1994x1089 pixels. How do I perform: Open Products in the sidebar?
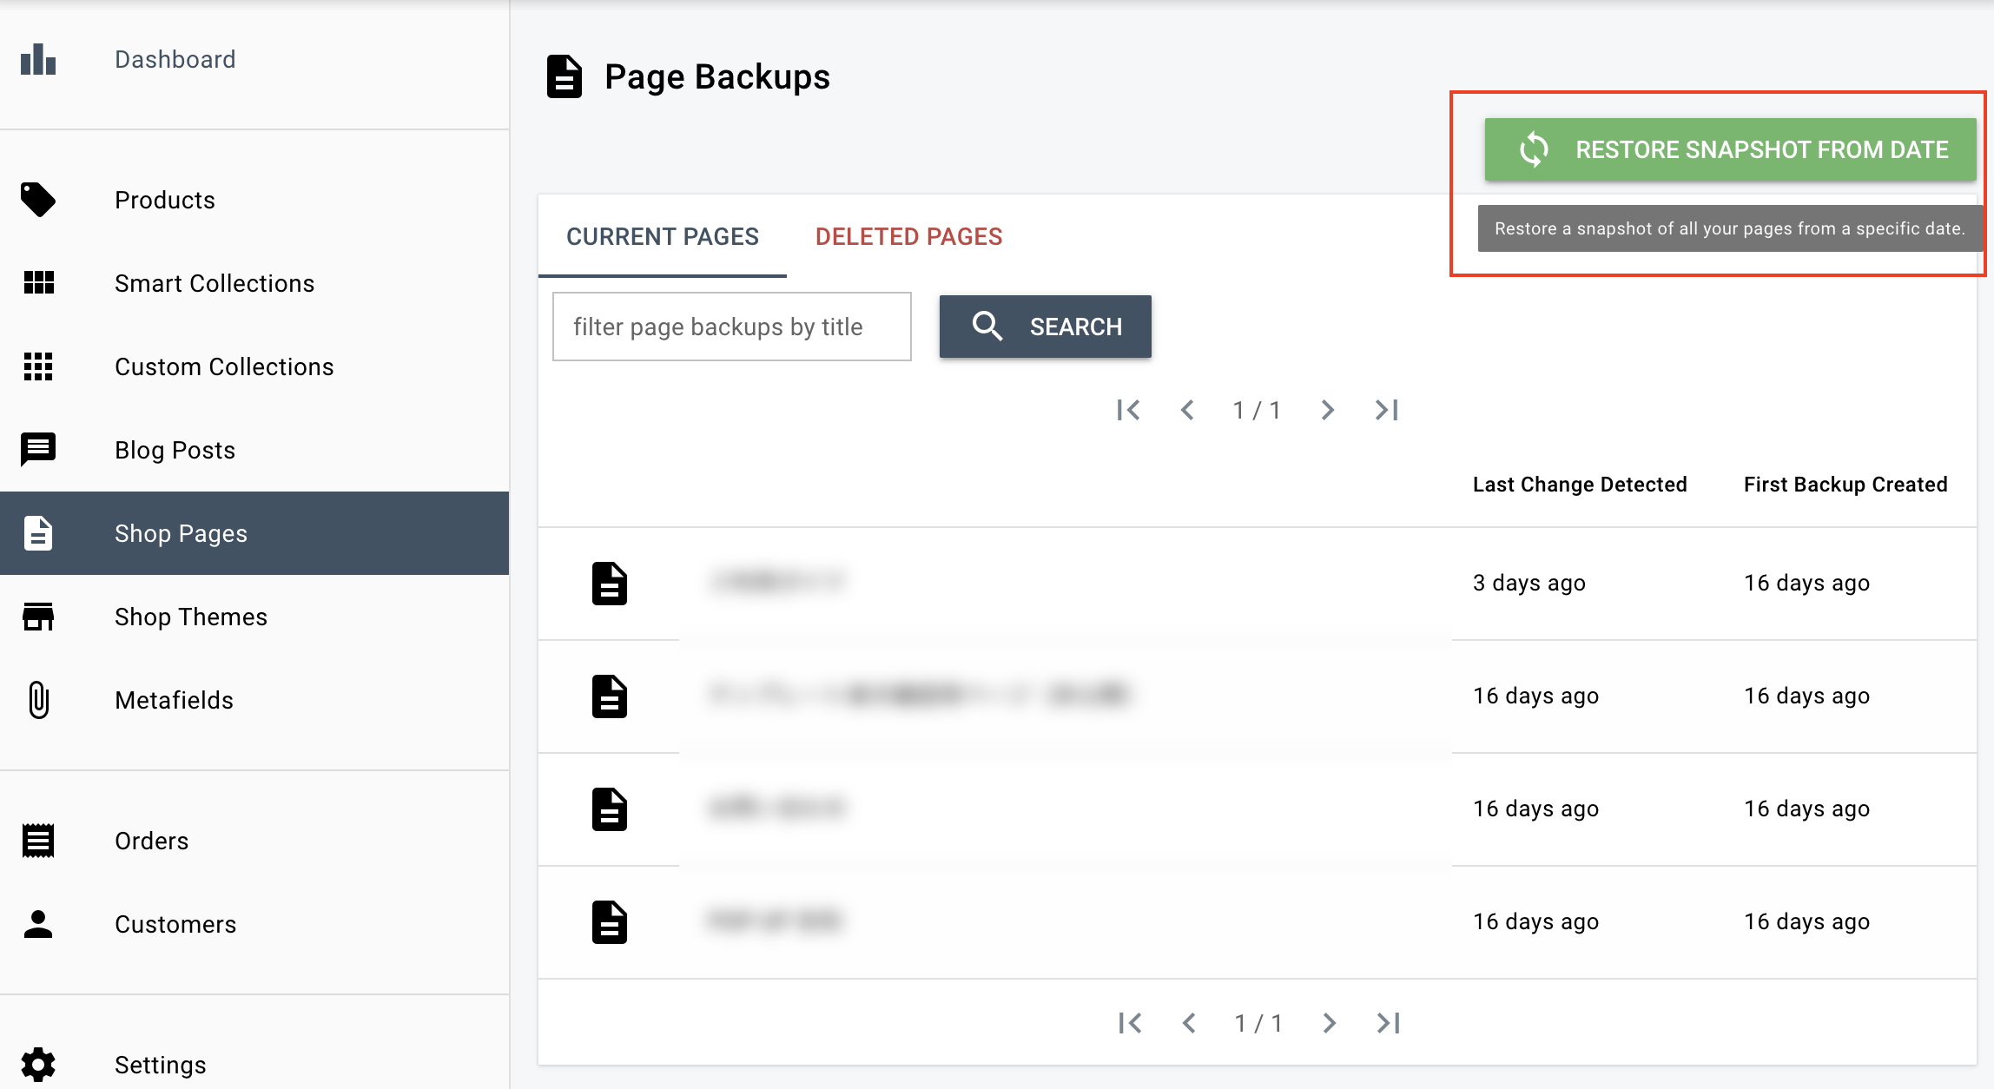(254, 200)
